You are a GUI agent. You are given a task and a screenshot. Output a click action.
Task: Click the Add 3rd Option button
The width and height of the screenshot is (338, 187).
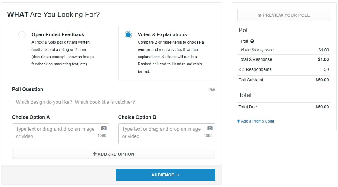(113, 154)
